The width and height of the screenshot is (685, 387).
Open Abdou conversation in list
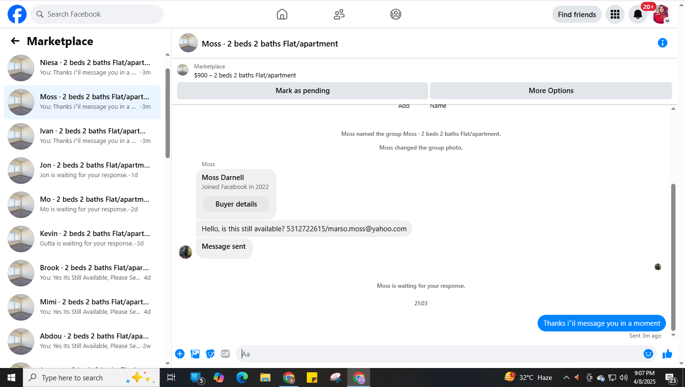[x=82, y=341]
